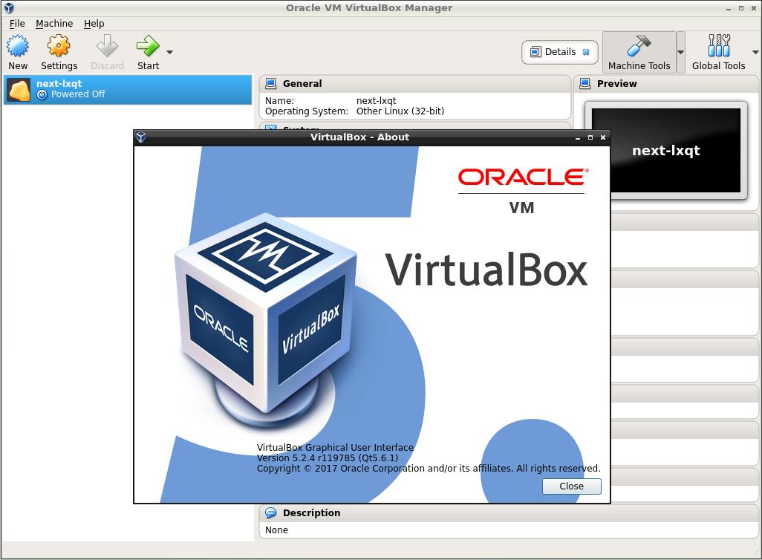Click the Powered Off state icon
This screenshot has width=762, height=560.
coord(42,95)
